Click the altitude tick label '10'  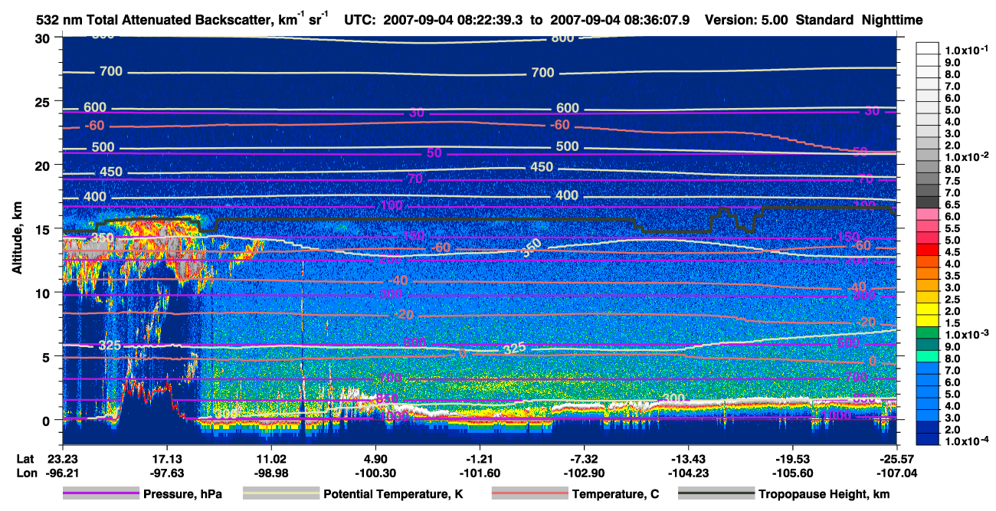point(44,293)
